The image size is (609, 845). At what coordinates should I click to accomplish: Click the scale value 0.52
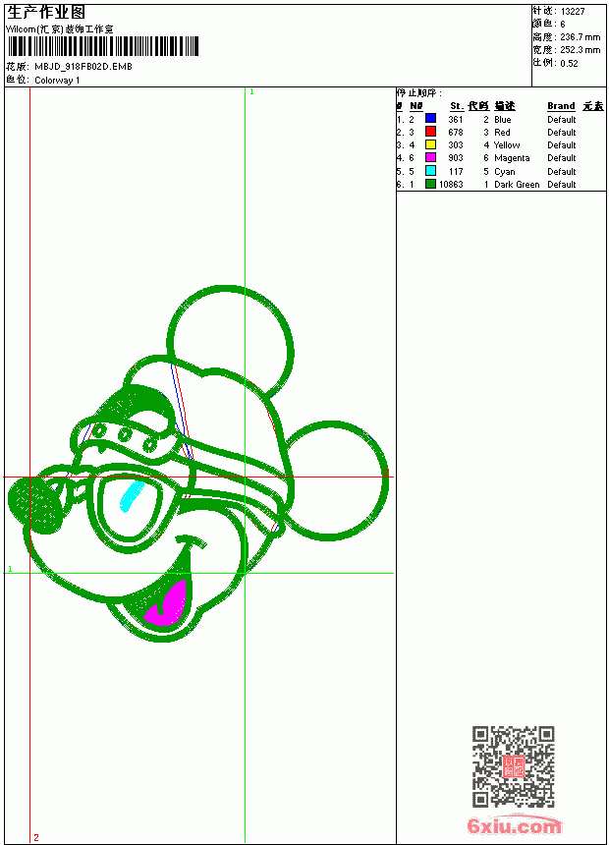click(569, 63)
